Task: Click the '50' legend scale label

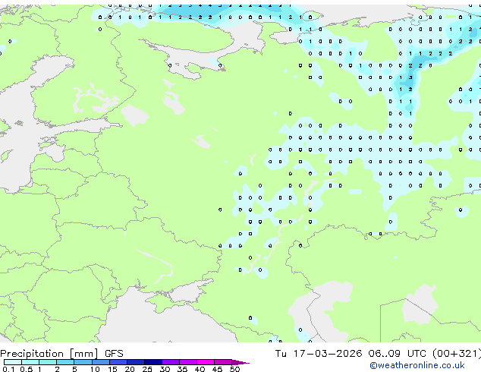Action: (x=235, y=369)
